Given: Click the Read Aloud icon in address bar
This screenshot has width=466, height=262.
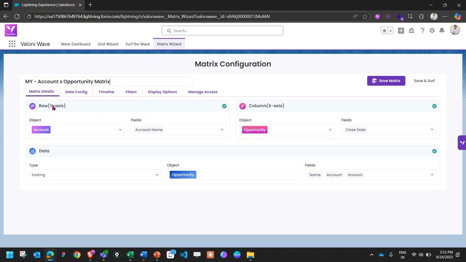Looking at the screenshot, I should [x=355, y=16].
